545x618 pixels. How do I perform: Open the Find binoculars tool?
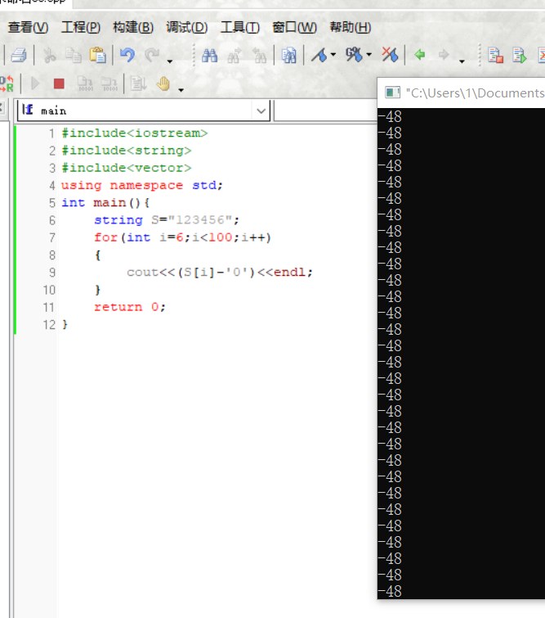tap(210, 55)
